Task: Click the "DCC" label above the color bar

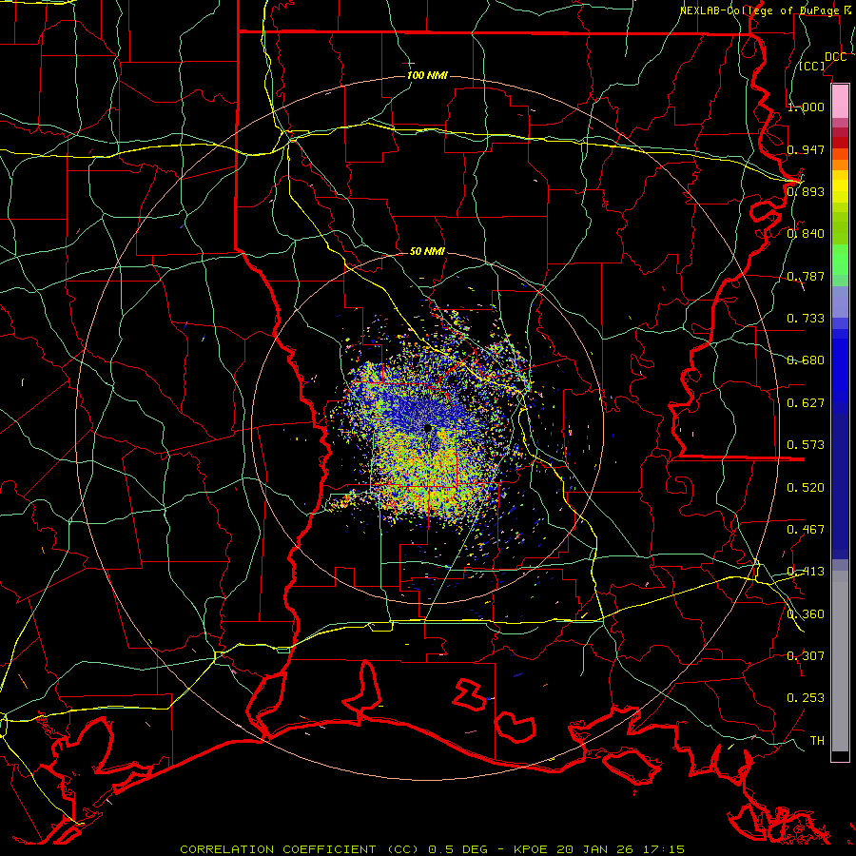Action: tap(835, 57)
